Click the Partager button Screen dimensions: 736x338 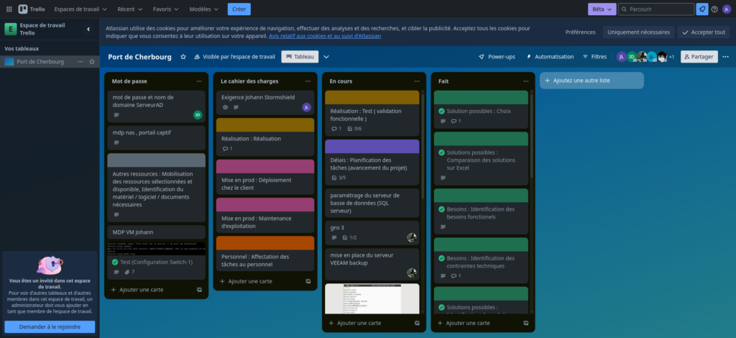tap(699, 57)
